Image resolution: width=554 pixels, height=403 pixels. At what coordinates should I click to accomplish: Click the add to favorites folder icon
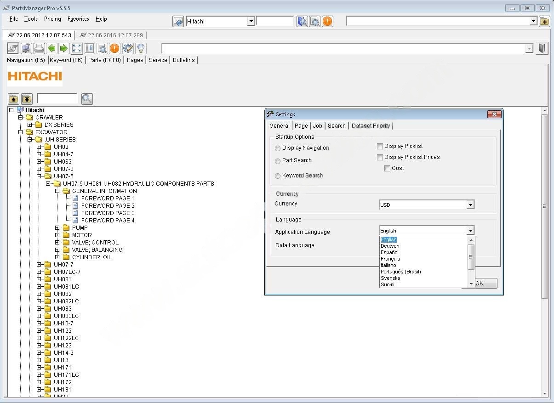tap(544, 21)
